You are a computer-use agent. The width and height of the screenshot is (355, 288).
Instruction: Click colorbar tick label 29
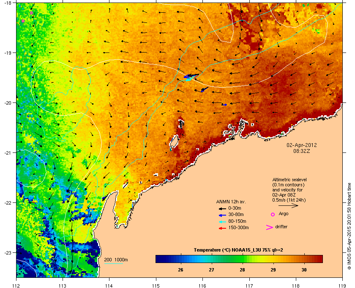(x=273, y=270)
